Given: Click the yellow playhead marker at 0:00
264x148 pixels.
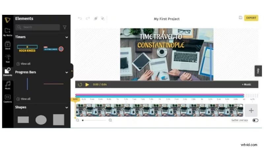Looking at the screenshot, I should [75, 99].
